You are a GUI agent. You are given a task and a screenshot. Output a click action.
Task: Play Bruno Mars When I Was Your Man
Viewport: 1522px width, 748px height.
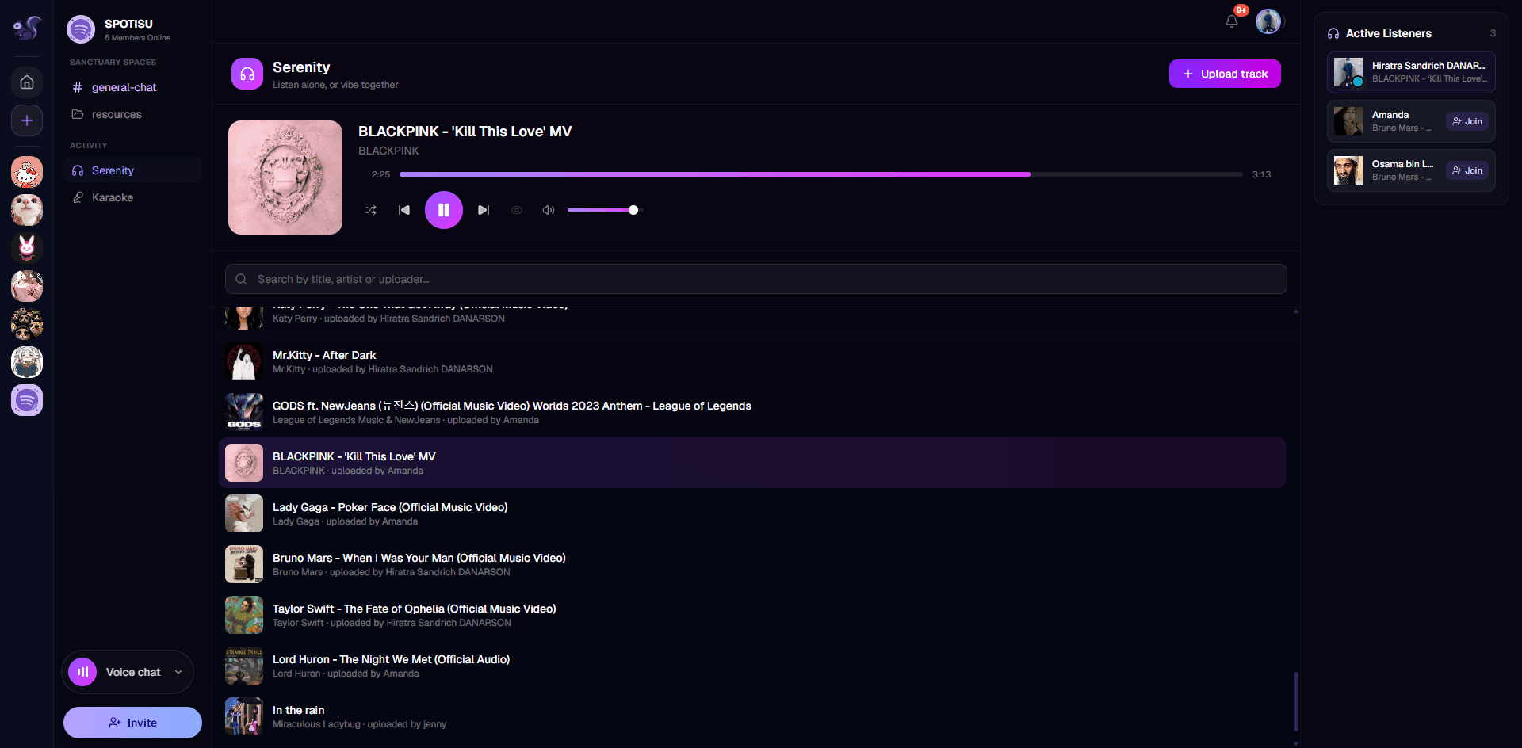coord(752,564)
